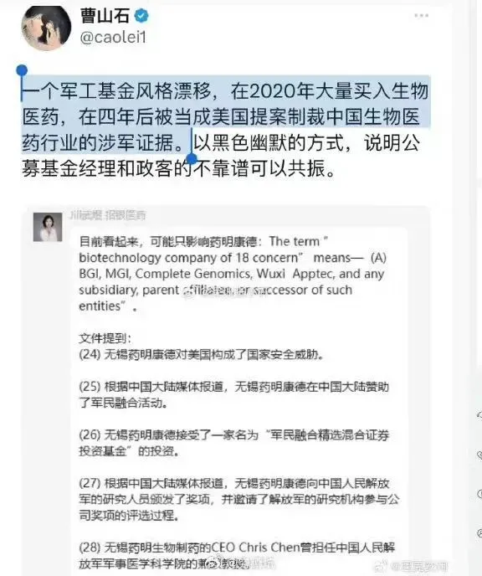
Task: Tap the text selection start handle
Action: coord(22,70)
